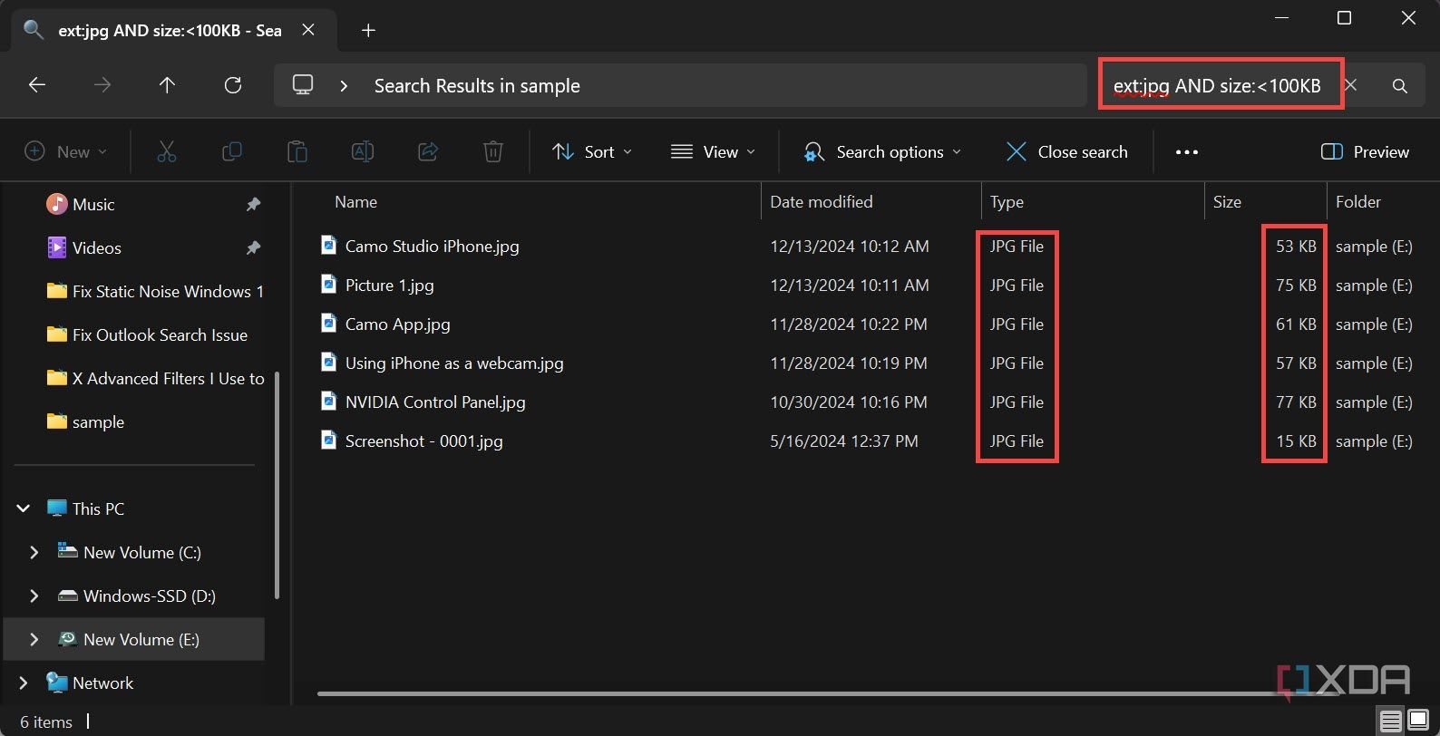
Task: Refresh the search results
Action: point(233,85)
